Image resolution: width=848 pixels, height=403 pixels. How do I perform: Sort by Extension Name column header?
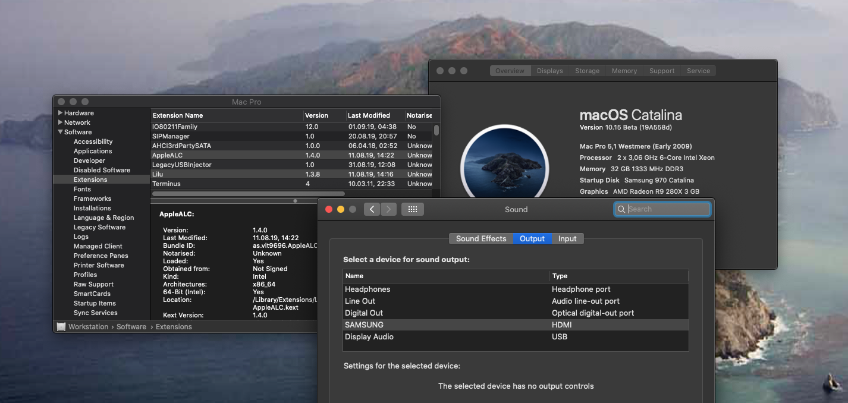[226, 115]
